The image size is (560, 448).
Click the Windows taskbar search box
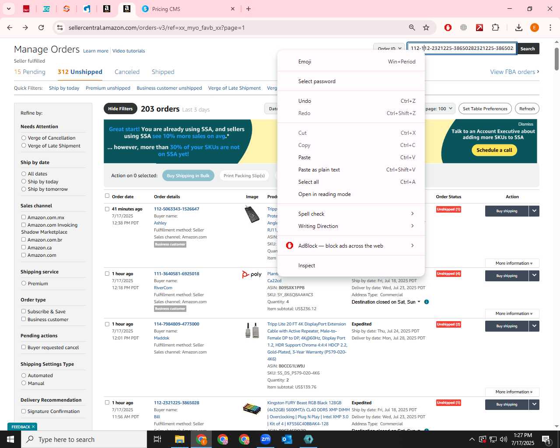pyautogui.click(x=84, y=439)
